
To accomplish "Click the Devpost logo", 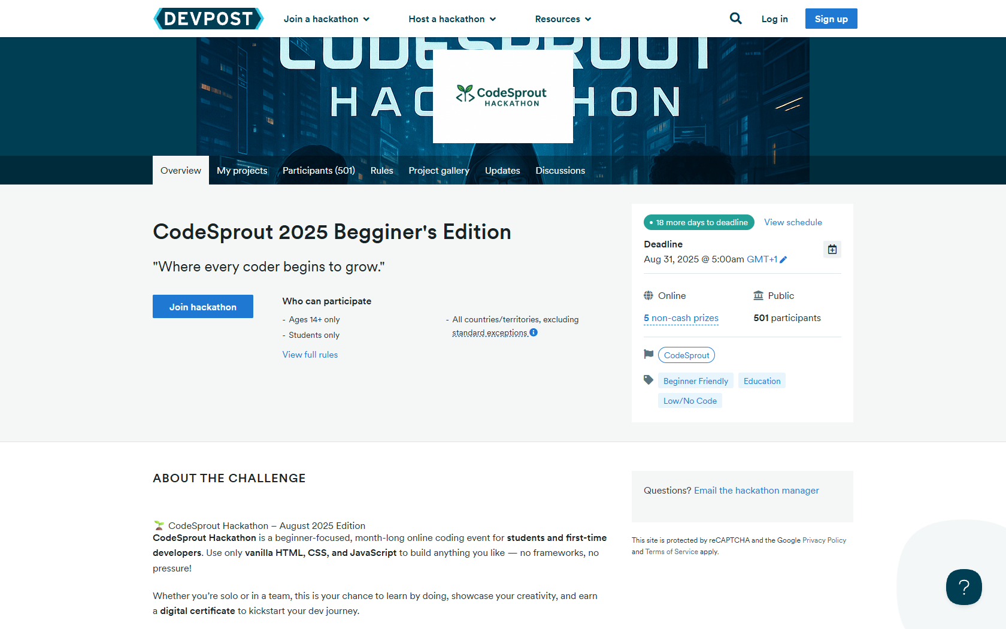I will pyautogui.click(x=208, y=19).
